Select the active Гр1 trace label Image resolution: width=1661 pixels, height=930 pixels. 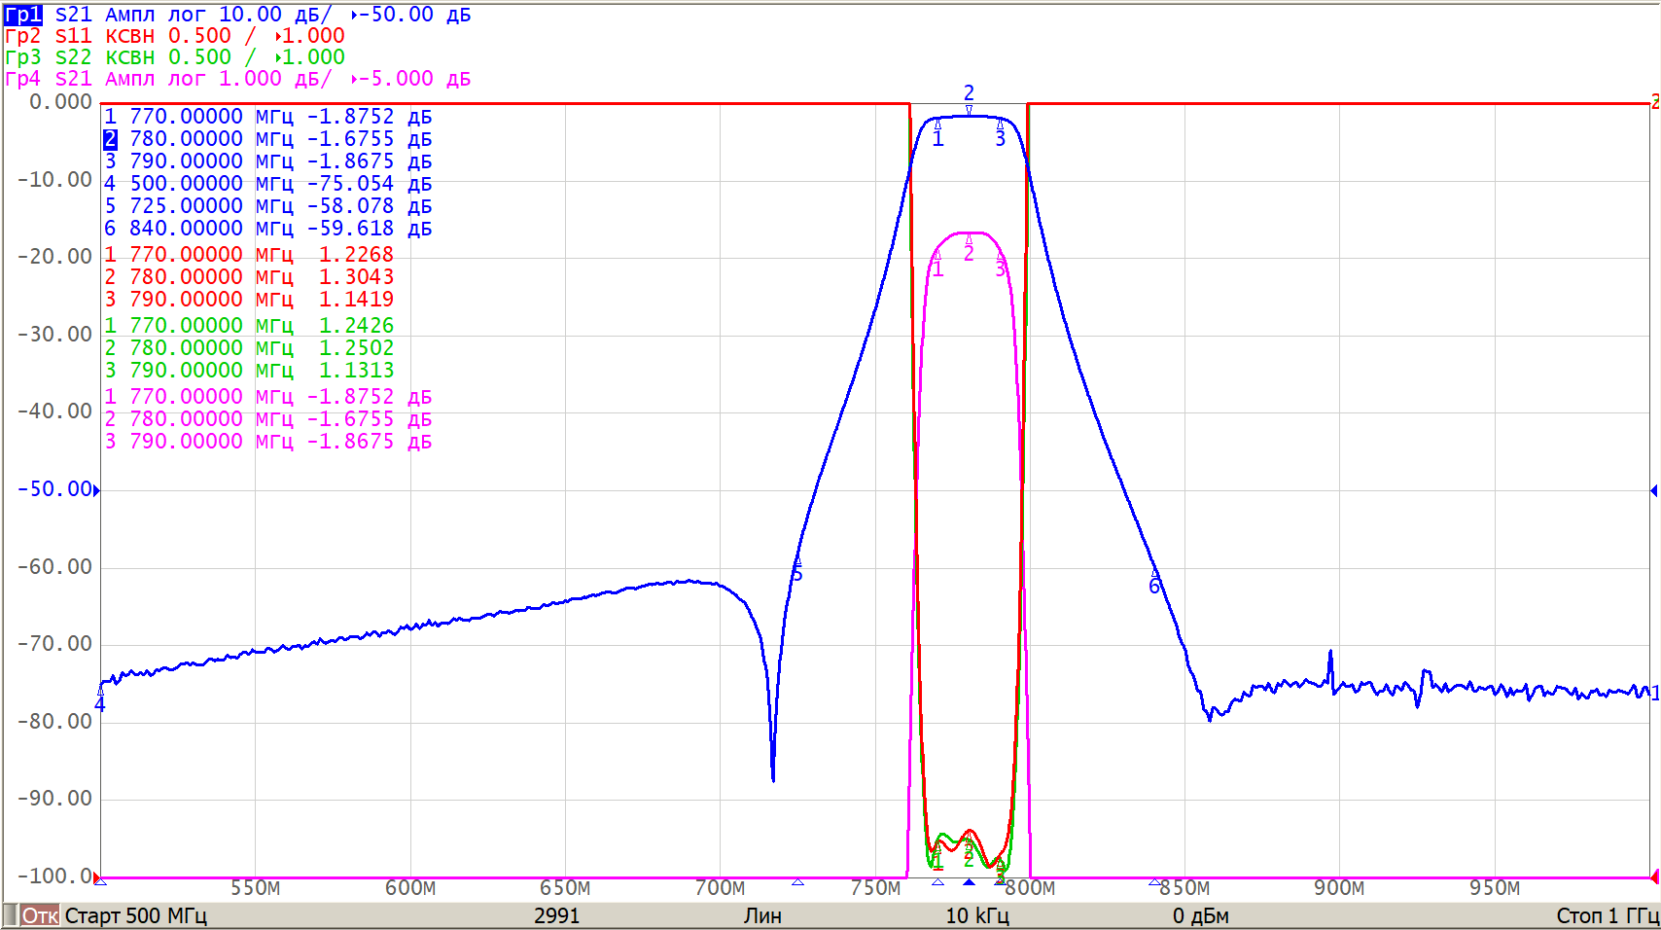(x=23, y=15)
